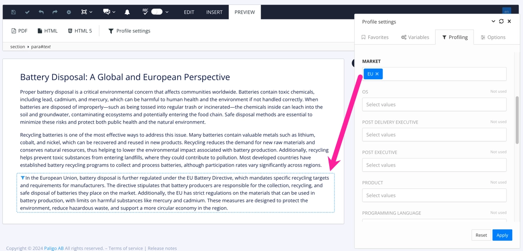Click the checkmark icon in top toolbar

pos(27,12)
